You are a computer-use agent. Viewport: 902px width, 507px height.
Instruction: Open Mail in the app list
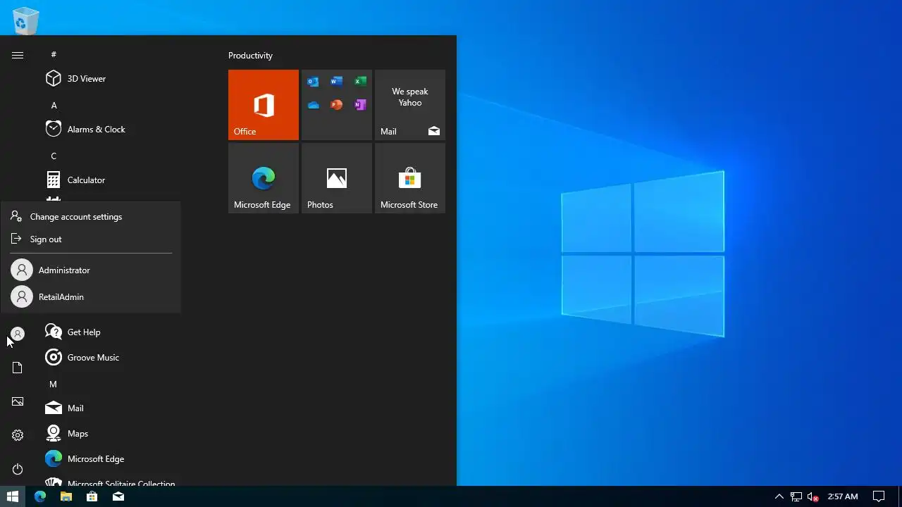point(113,408)
